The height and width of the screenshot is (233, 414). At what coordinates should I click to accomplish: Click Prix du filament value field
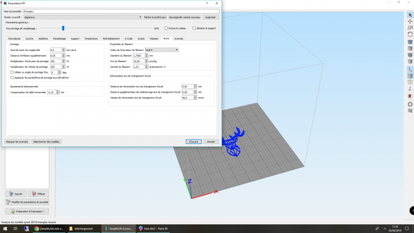click(x=139, y=61)
